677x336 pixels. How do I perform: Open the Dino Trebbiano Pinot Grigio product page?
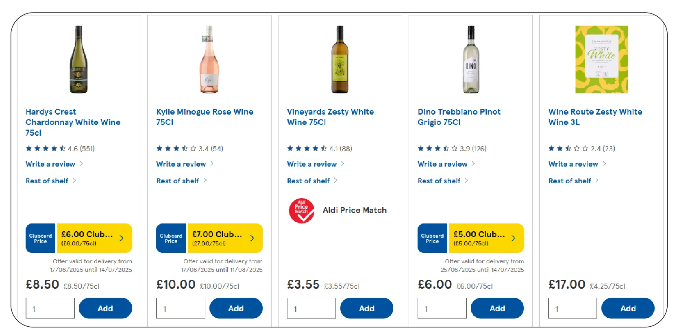459,117
